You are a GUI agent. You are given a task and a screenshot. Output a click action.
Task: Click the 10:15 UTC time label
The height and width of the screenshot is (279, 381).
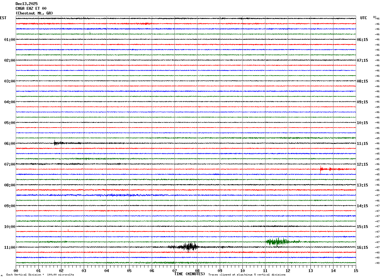click(x=362, y=123)
